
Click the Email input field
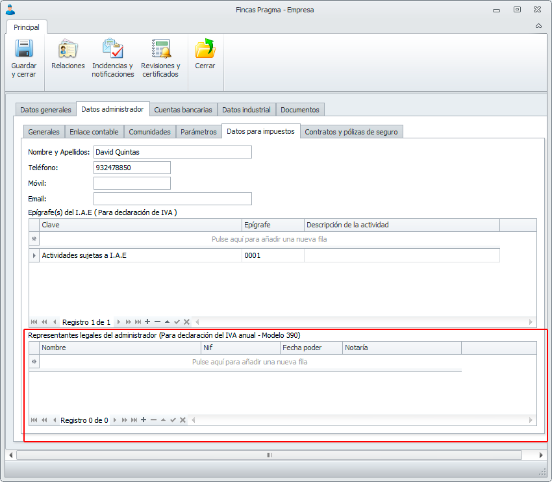(x=172, y=199)
